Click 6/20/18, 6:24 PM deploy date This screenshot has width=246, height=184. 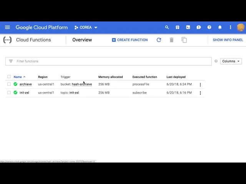tap(179, 84)
